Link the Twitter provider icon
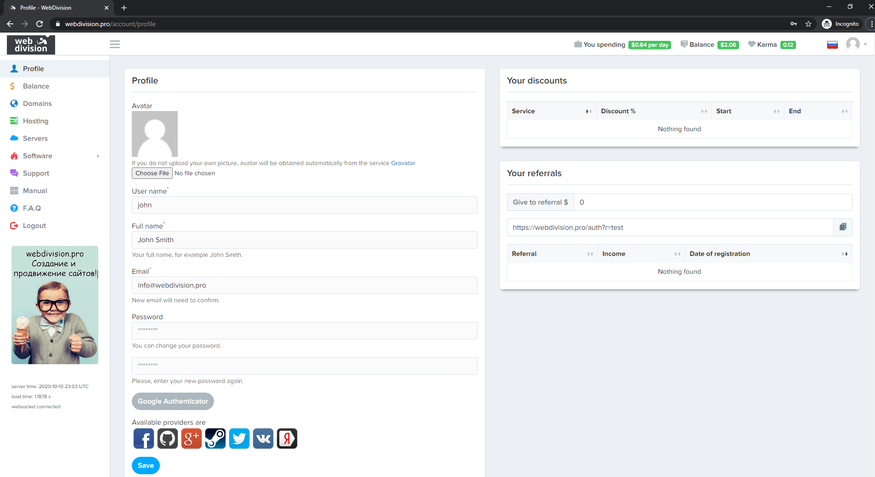 [239, 438]
